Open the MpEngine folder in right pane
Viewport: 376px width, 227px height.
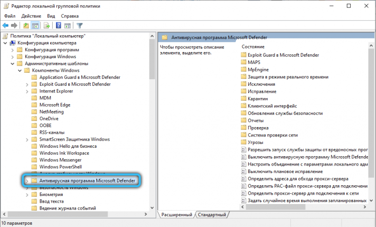pos(258,69)
